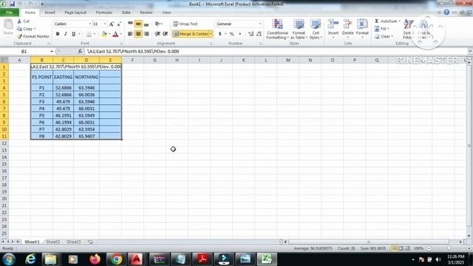Align text right
The width and height of the screenshot is (473, 266).
pos(146,34)
